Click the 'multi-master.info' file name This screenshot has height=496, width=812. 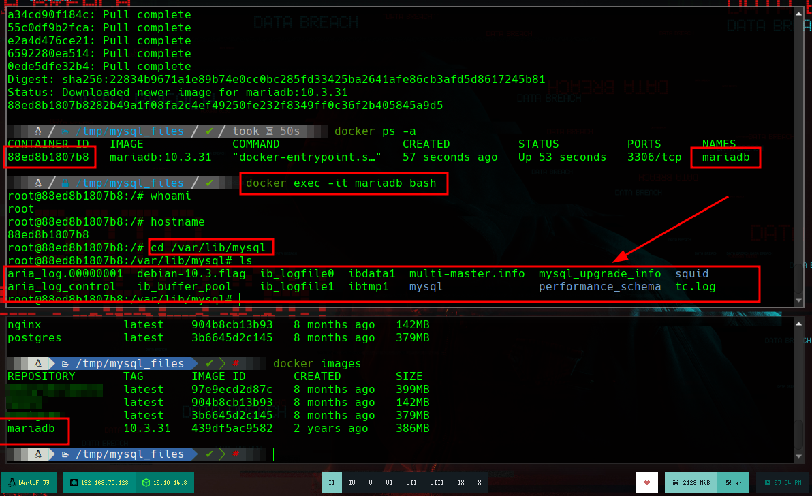pos(467,273)
